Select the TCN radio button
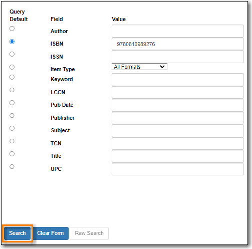 [12, 141]
